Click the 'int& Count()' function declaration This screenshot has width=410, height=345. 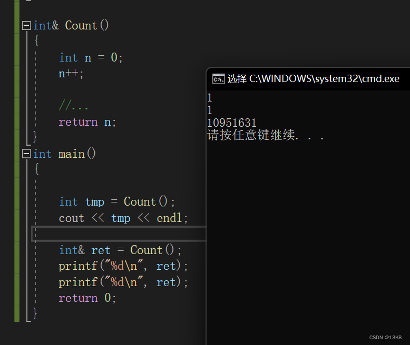(x=71, y=26)
